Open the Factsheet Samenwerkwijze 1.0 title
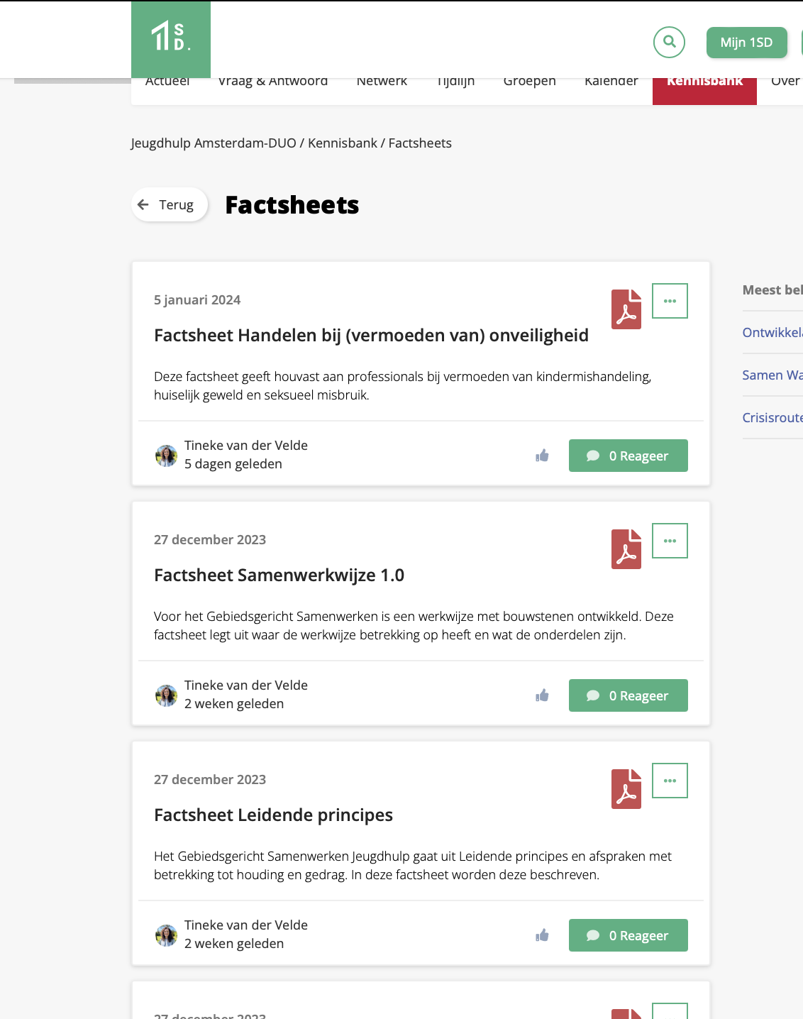Viewport: 803px width, 1019px height. pyautogui.click(x=279, y=575)
